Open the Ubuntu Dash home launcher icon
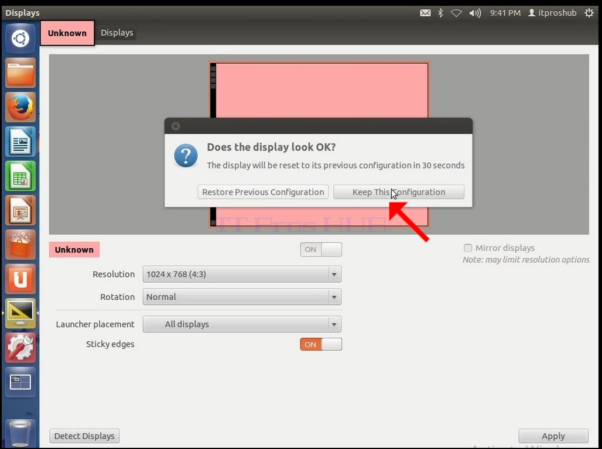The image size is (602, 449). point(20,39)
